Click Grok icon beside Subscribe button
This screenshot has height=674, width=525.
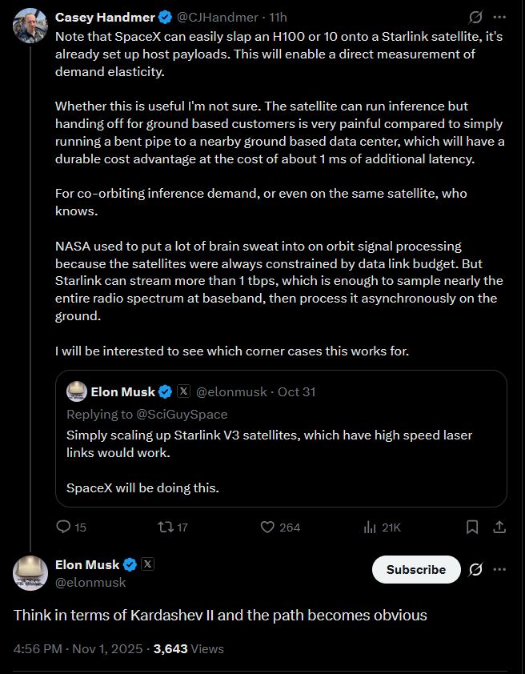475,569
